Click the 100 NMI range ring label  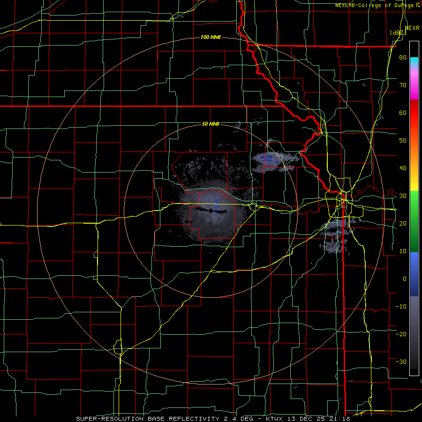coord(211,37)
